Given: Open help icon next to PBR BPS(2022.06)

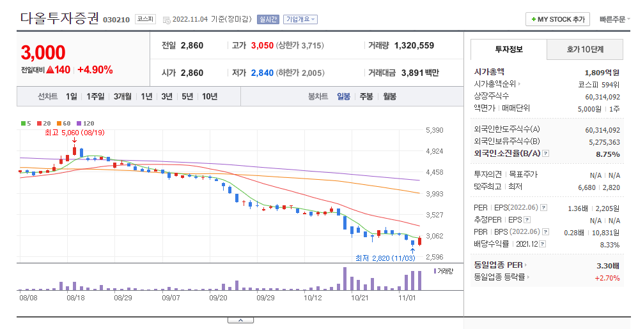Looking at the screenshot, I should click(546, 231).
